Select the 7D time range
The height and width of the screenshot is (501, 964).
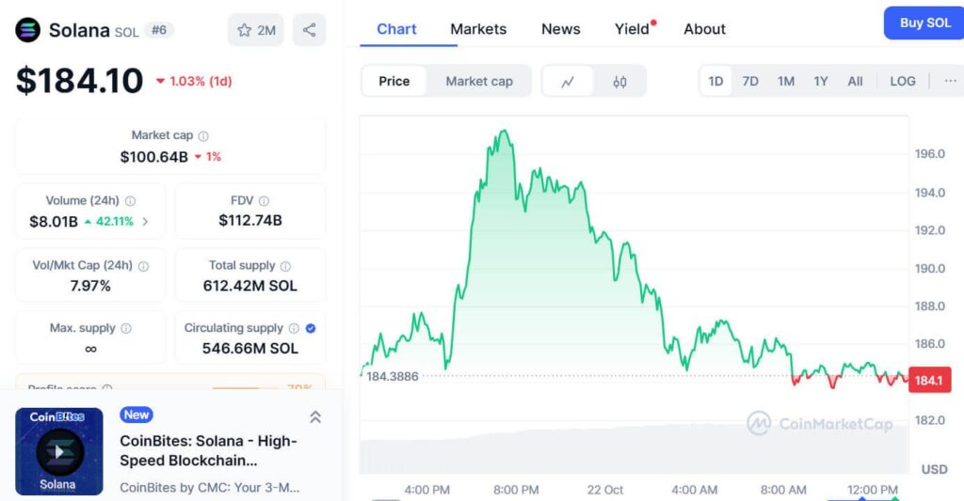750,82
